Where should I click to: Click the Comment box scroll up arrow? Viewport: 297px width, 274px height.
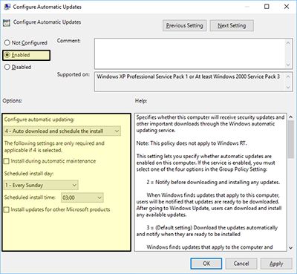click(288, 43)
